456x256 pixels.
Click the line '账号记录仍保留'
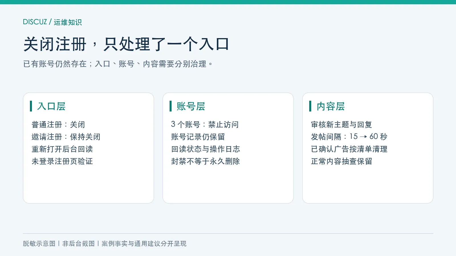point(198,137)
